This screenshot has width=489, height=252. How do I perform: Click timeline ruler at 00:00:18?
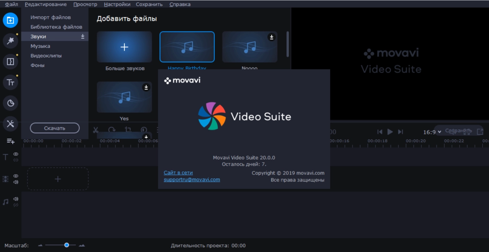377,141
